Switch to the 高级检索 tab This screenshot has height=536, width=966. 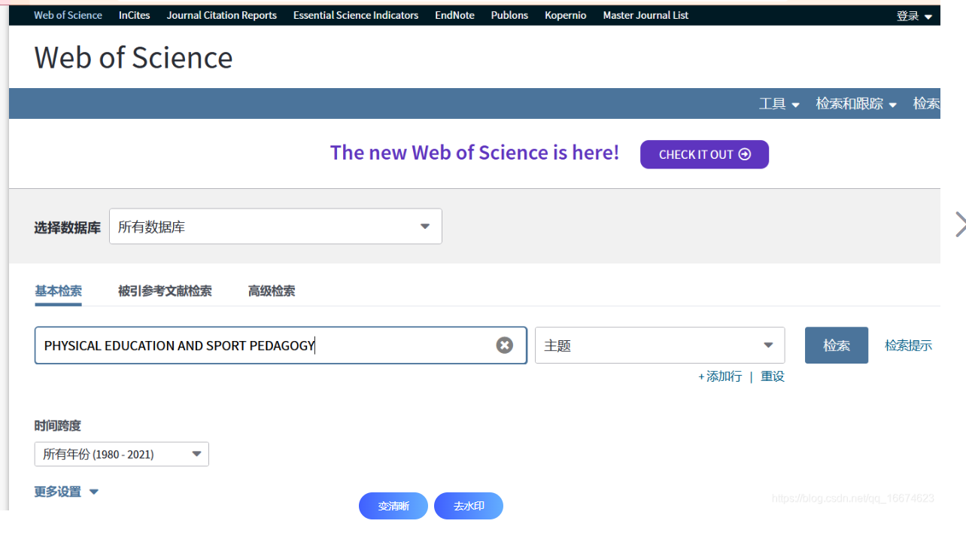(272, 291)
